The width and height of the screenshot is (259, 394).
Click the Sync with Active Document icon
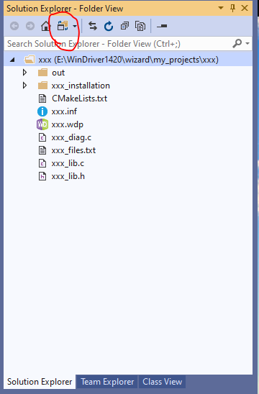coord(93,26)
